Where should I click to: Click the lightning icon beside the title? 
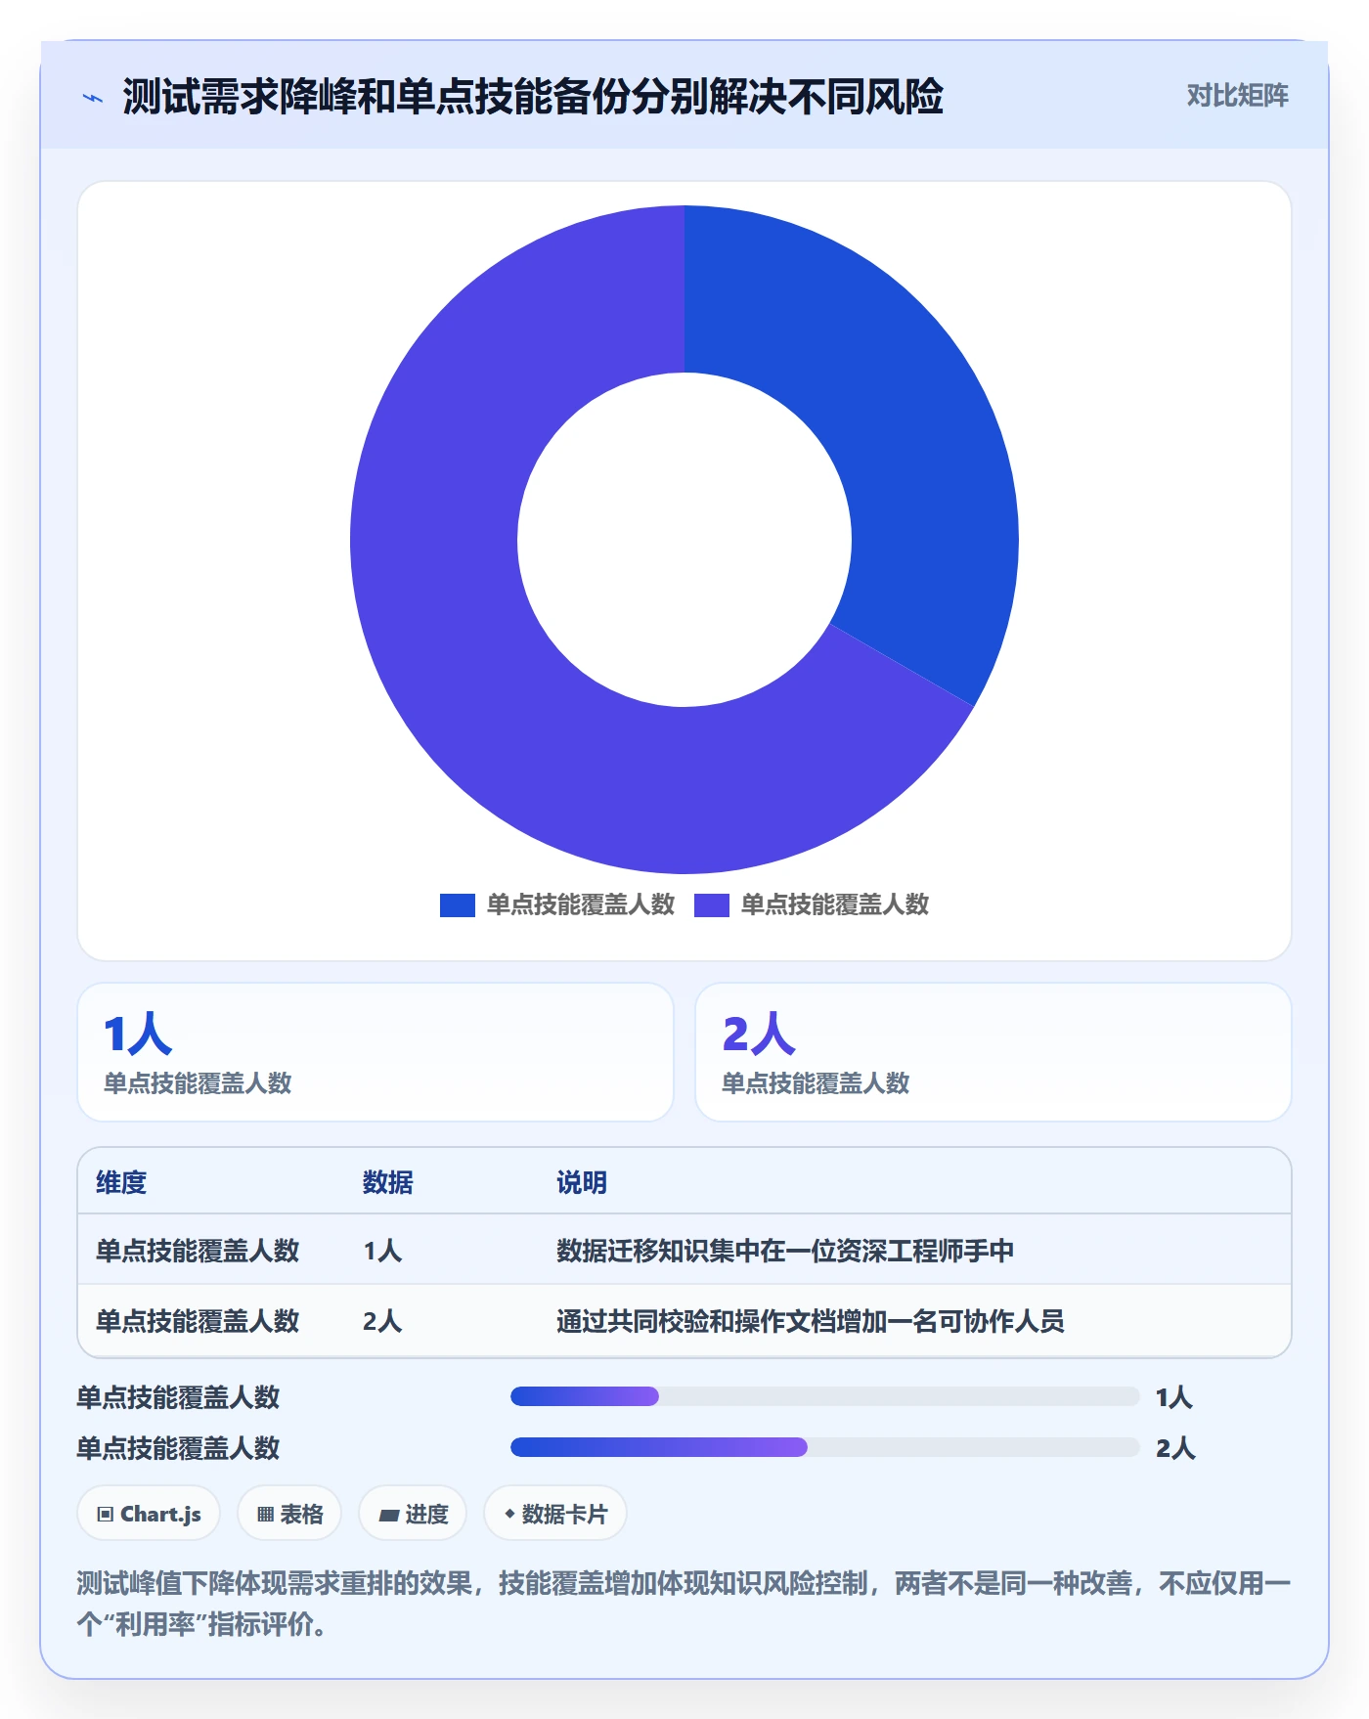tap(93, 98)
